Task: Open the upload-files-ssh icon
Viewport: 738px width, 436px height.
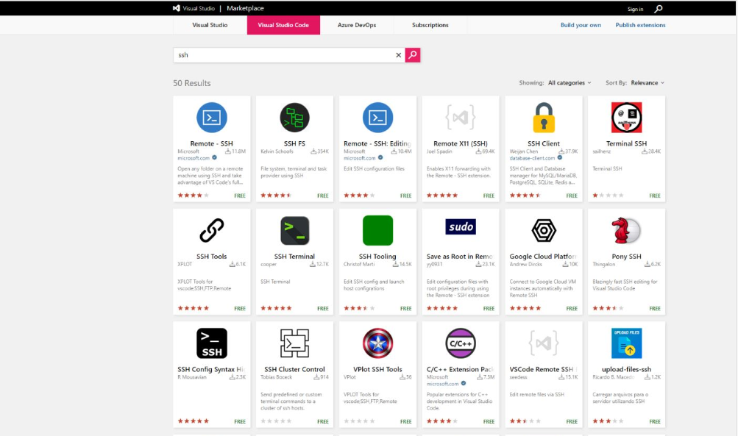Action: (x=626, y=343)
